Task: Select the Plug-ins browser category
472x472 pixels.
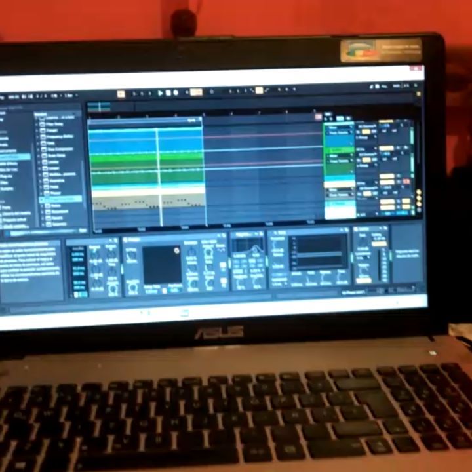Action: (x=7, y=176)
